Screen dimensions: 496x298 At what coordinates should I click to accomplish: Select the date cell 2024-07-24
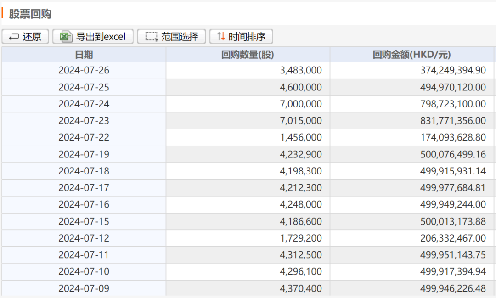click(84, 104)
